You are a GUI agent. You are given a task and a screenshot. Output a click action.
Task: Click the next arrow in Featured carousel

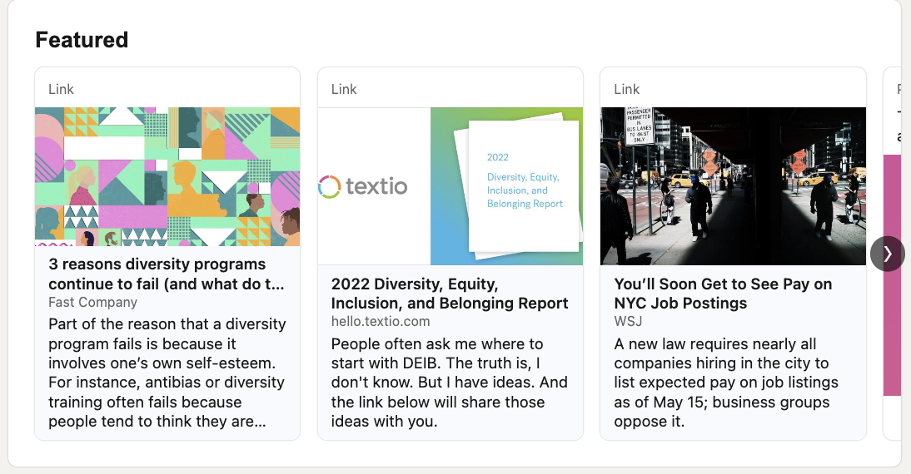pos(887,254)
